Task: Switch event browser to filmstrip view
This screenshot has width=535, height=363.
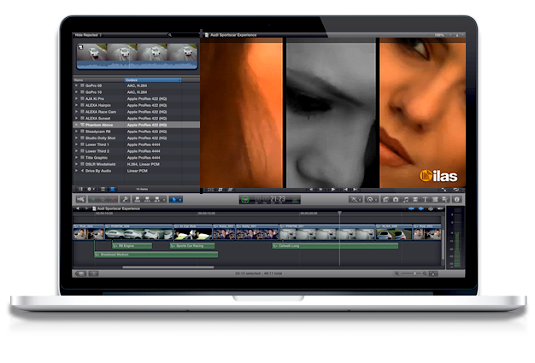Action: (103, 189)
